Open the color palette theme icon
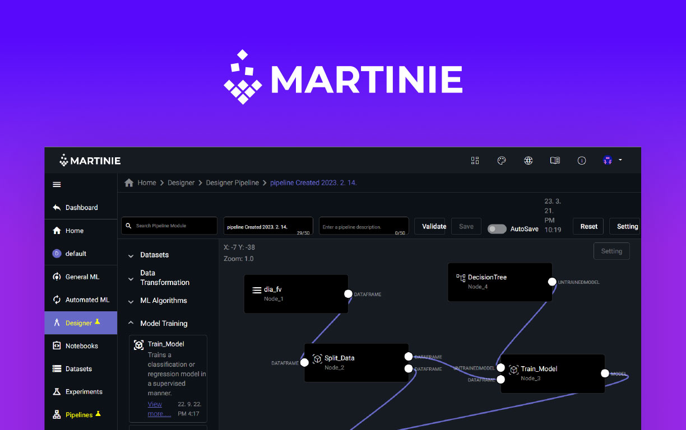The width and height of the screenshot is (686, 430). tap(502, 161)
